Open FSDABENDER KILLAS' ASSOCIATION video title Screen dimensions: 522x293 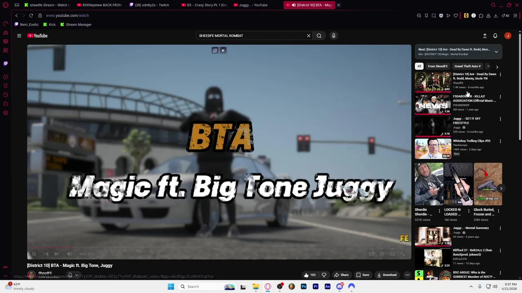point(474,98)
